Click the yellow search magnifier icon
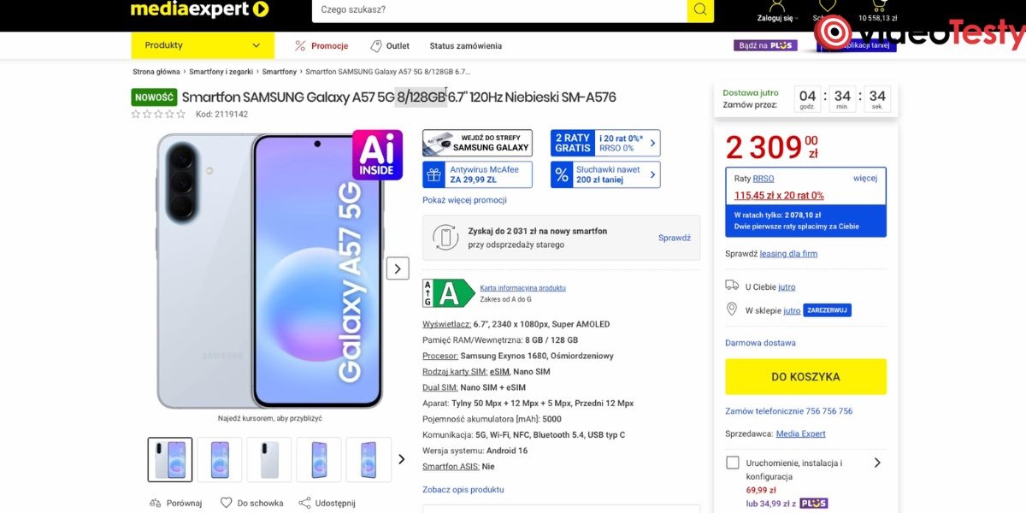The image size is (1026, 513). coord(700,9)
